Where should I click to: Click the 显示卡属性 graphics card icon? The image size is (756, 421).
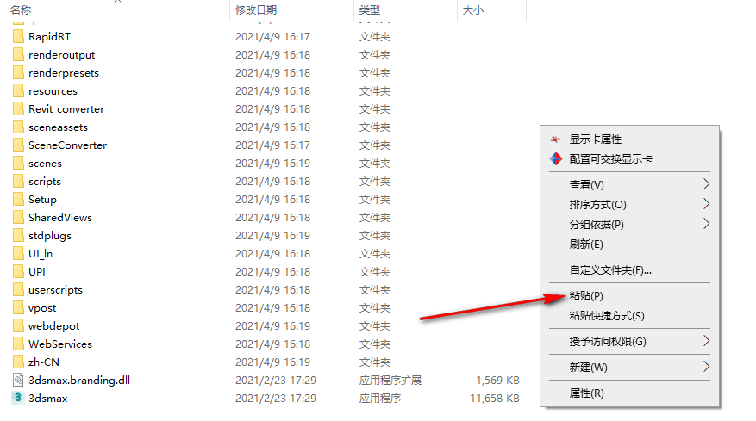point(556,139)
